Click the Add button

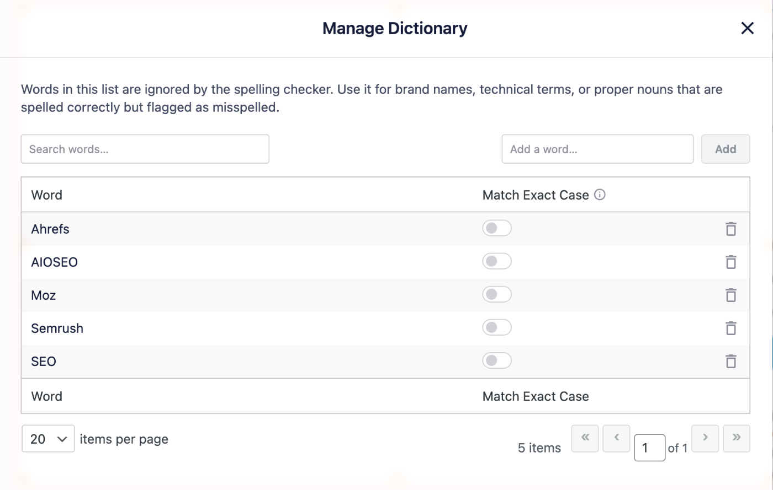(726, 149)
